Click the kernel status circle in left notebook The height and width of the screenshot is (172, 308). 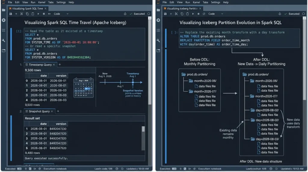pos(149,14)
